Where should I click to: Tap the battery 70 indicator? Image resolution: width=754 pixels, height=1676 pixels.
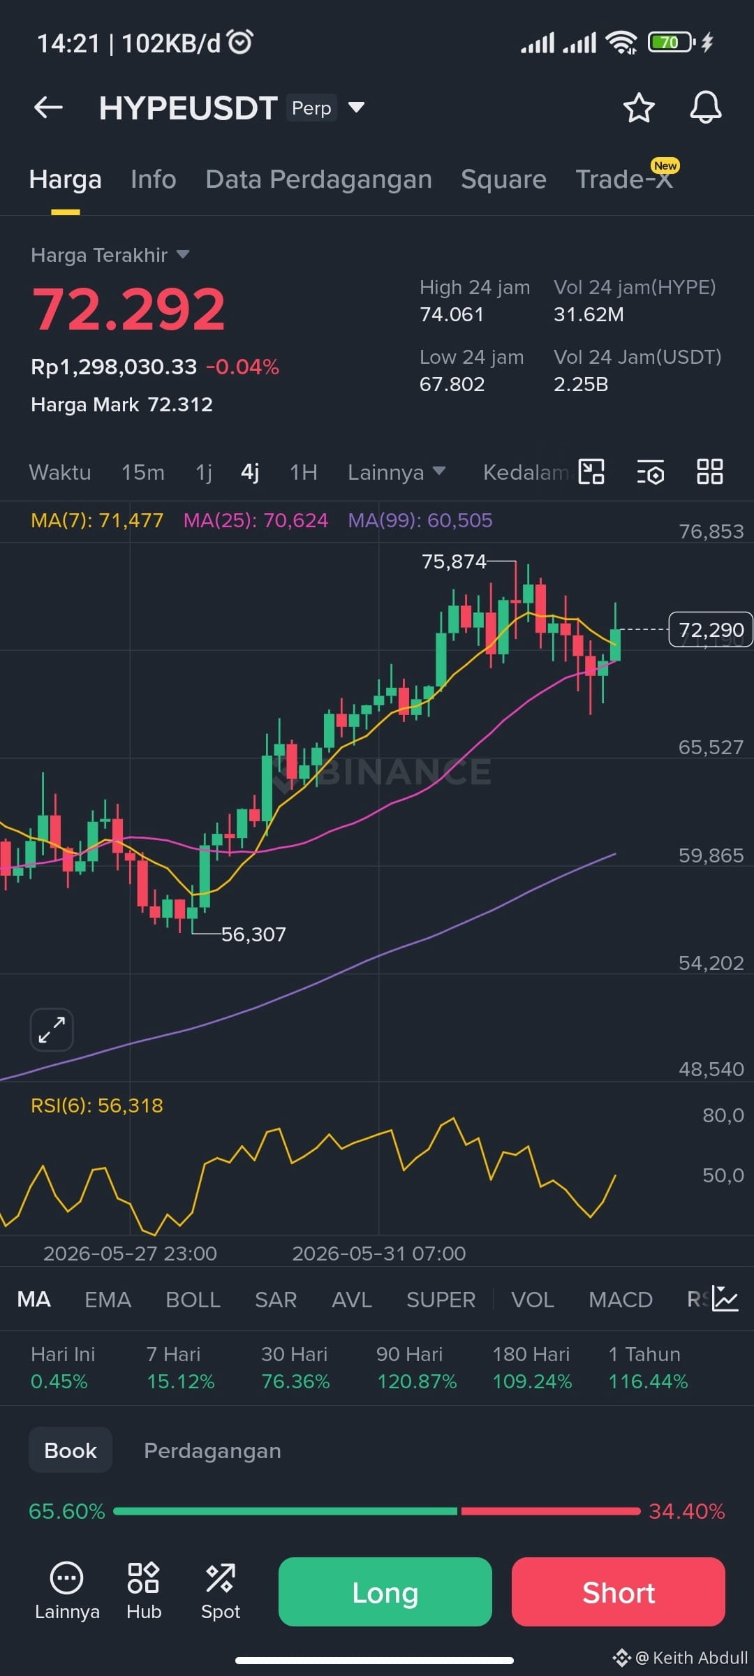pyautogui.click(x=671, y=43)
